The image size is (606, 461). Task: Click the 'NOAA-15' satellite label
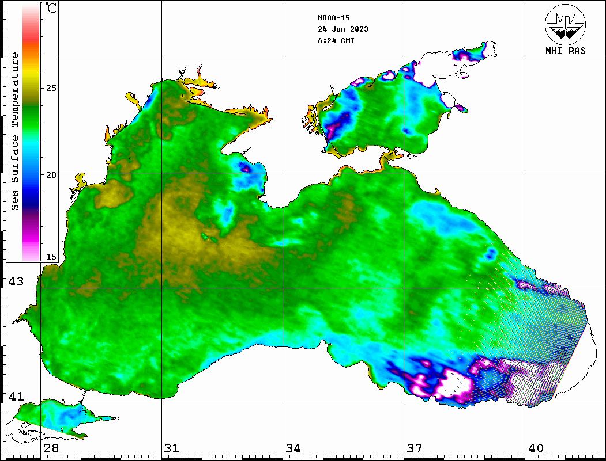click(333, 18)
